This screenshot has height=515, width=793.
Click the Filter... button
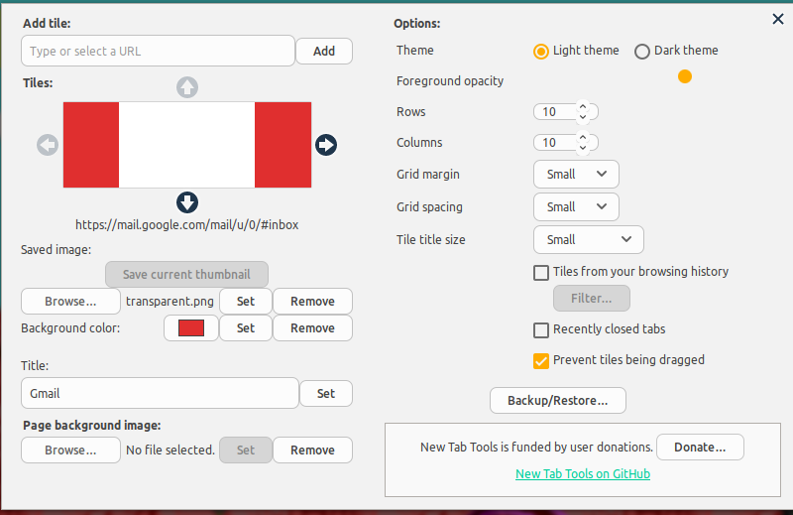click(x=592, y=299)
